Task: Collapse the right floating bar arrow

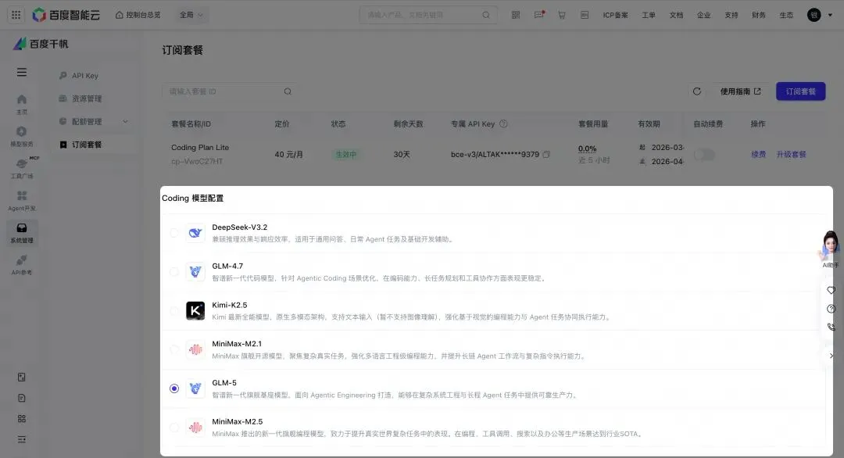Action: click(x=831, y=356)
